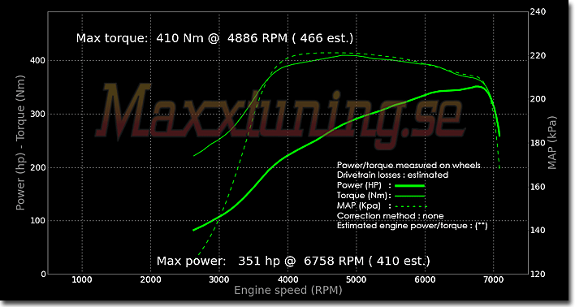
Task: Click the 400 tick on left axis
Action: pos(38,61)
